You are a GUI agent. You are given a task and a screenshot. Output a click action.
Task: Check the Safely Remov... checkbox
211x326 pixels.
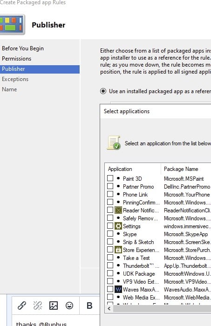coord(110,217)
